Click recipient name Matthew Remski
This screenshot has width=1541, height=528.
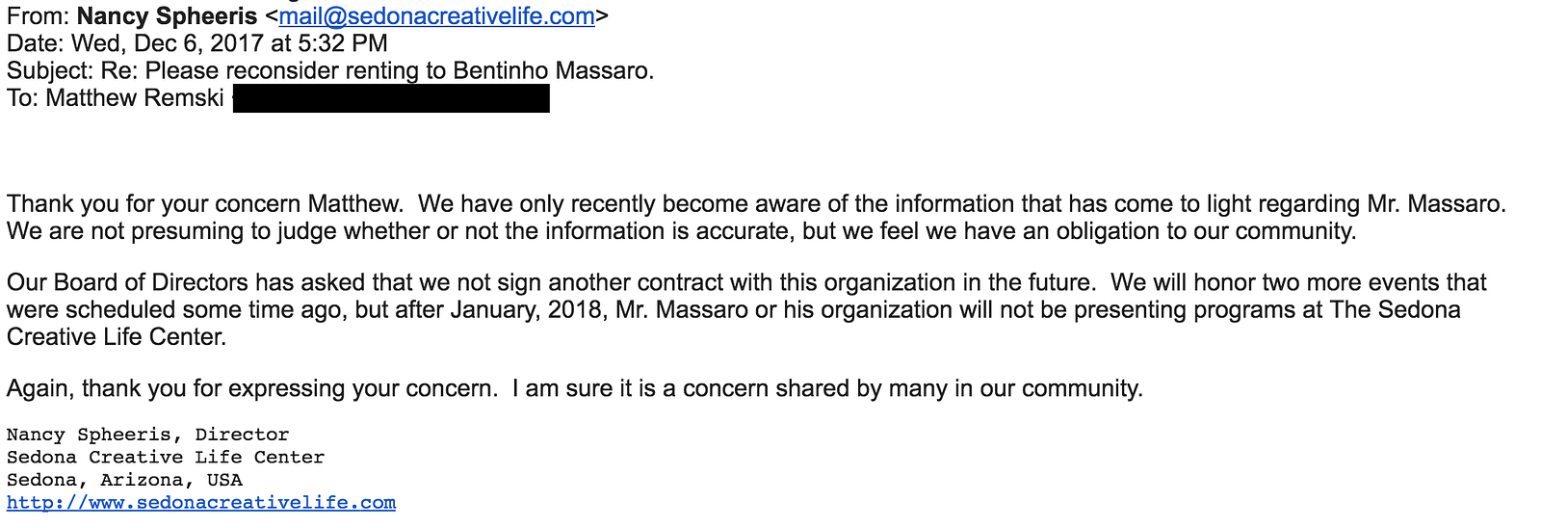tap(135, 98)
